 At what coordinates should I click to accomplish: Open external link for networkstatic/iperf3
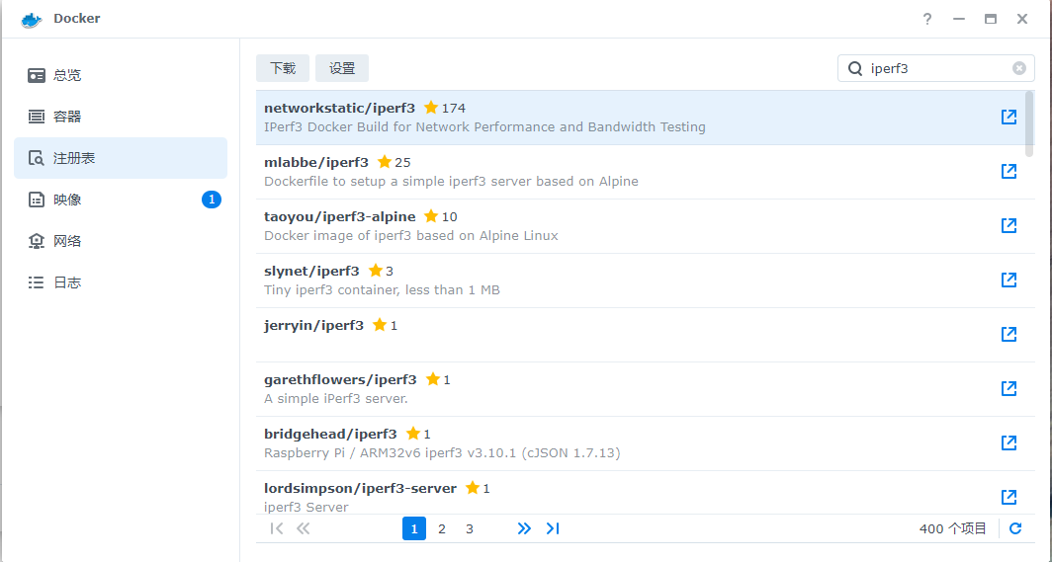click(1008, 118)
